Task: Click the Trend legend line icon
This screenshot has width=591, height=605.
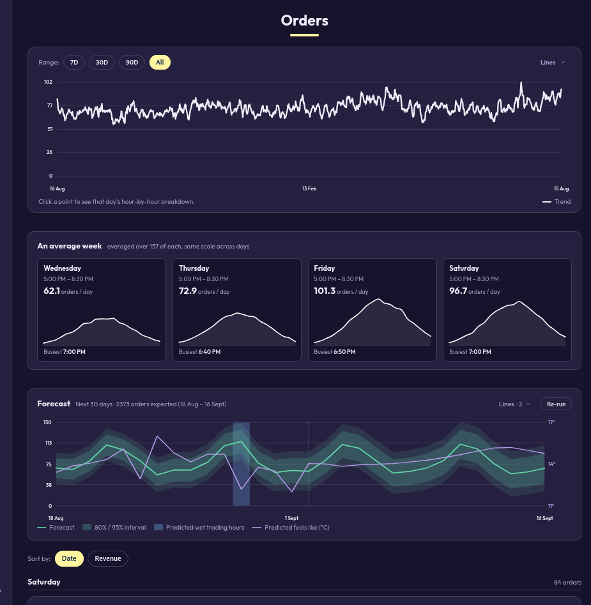Action: click(x=547, y=202)
